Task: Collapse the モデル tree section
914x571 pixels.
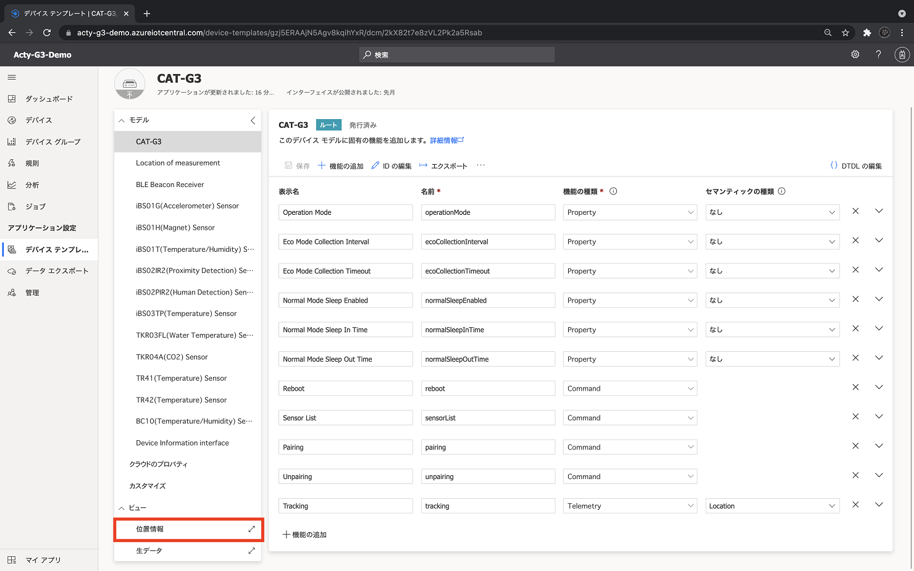Action: pyautogui.click(x=122, y=120)
